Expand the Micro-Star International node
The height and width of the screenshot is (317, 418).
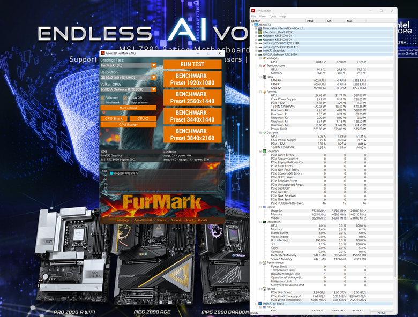256,28
